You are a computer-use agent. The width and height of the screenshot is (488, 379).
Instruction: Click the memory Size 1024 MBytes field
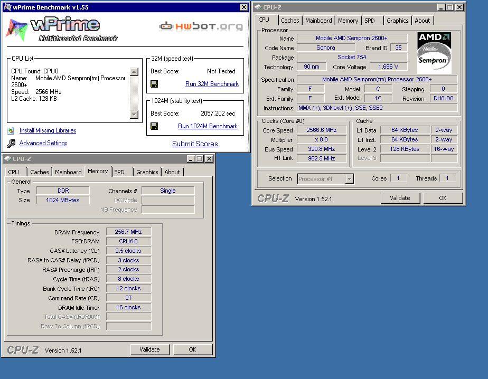pos(63,200)
